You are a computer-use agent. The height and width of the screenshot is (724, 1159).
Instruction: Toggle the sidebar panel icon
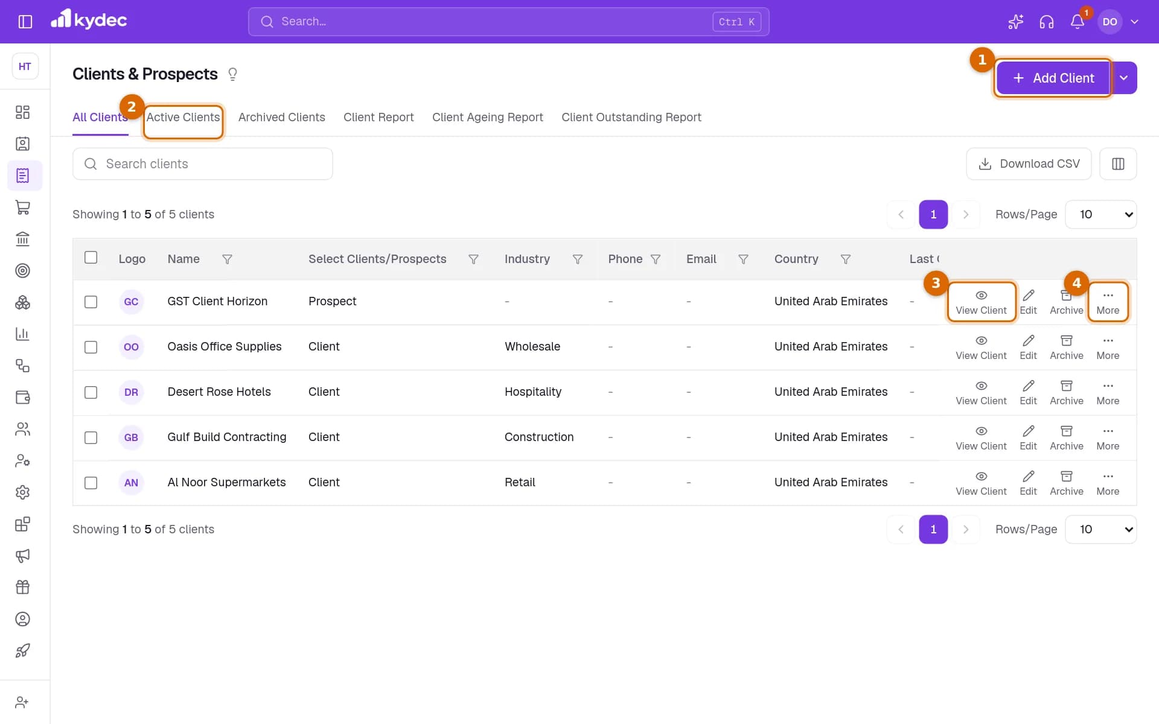click(x=25, y=22)
